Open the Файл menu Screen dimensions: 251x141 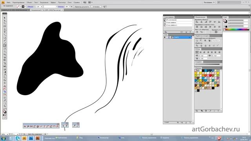(9, 2)
